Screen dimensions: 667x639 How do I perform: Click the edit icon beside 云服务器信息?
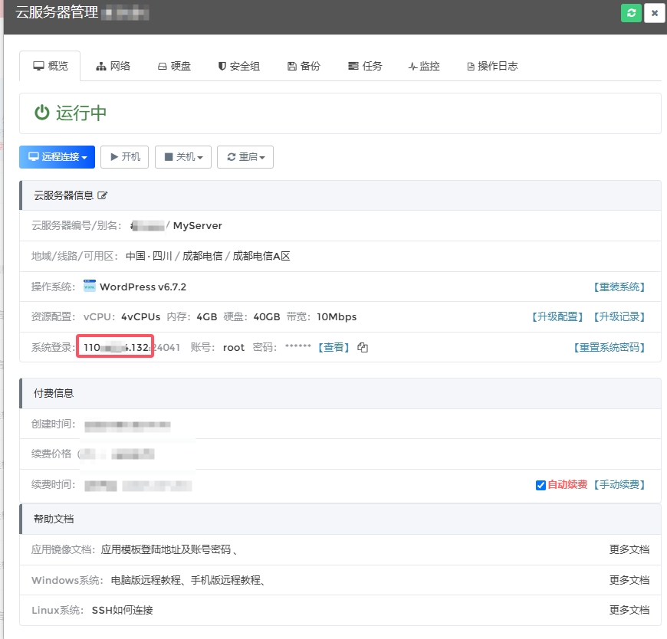pos(102,195)
